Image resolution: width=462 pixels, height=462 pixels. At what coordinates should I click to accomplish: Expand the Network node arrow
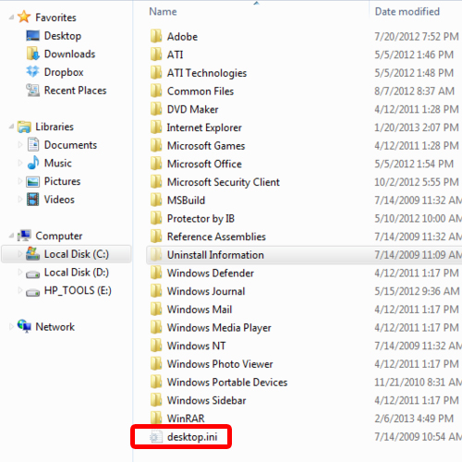[11, 327]
